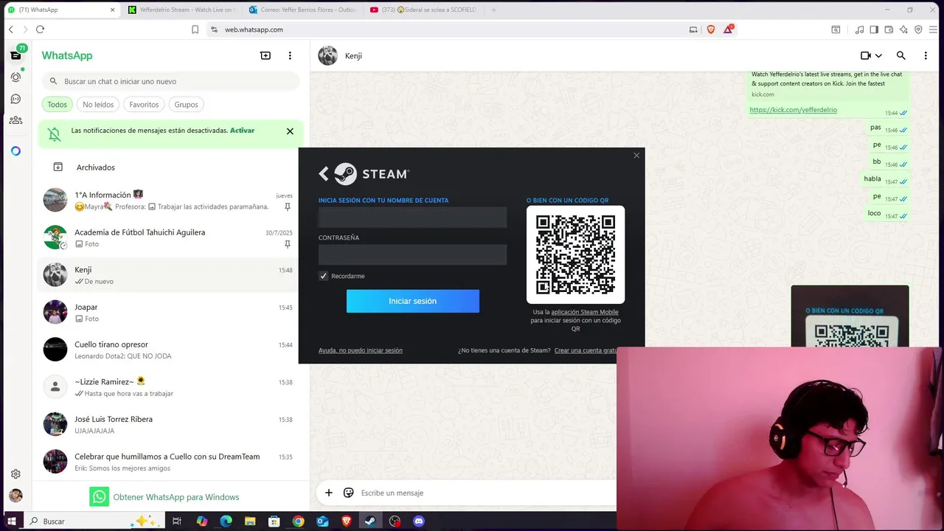This screenshot has width=944, height=531.
Task: Open the new chat icon in WhatsApp
Action: [265, 55]
